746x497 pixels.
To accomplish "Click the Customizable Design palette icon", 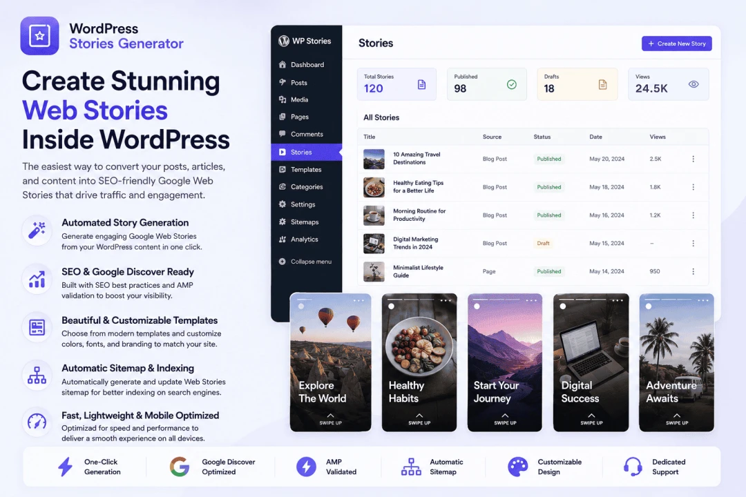I will coord(517,467).
